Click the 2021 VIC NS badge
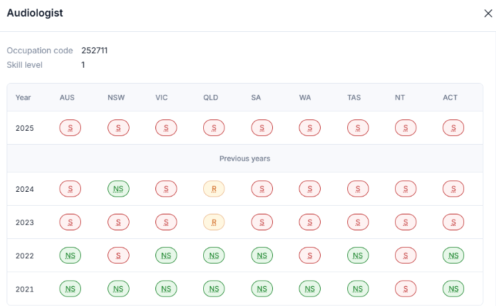Image resolution: width=496 pixels, height=306 pixels. (166, 289)
